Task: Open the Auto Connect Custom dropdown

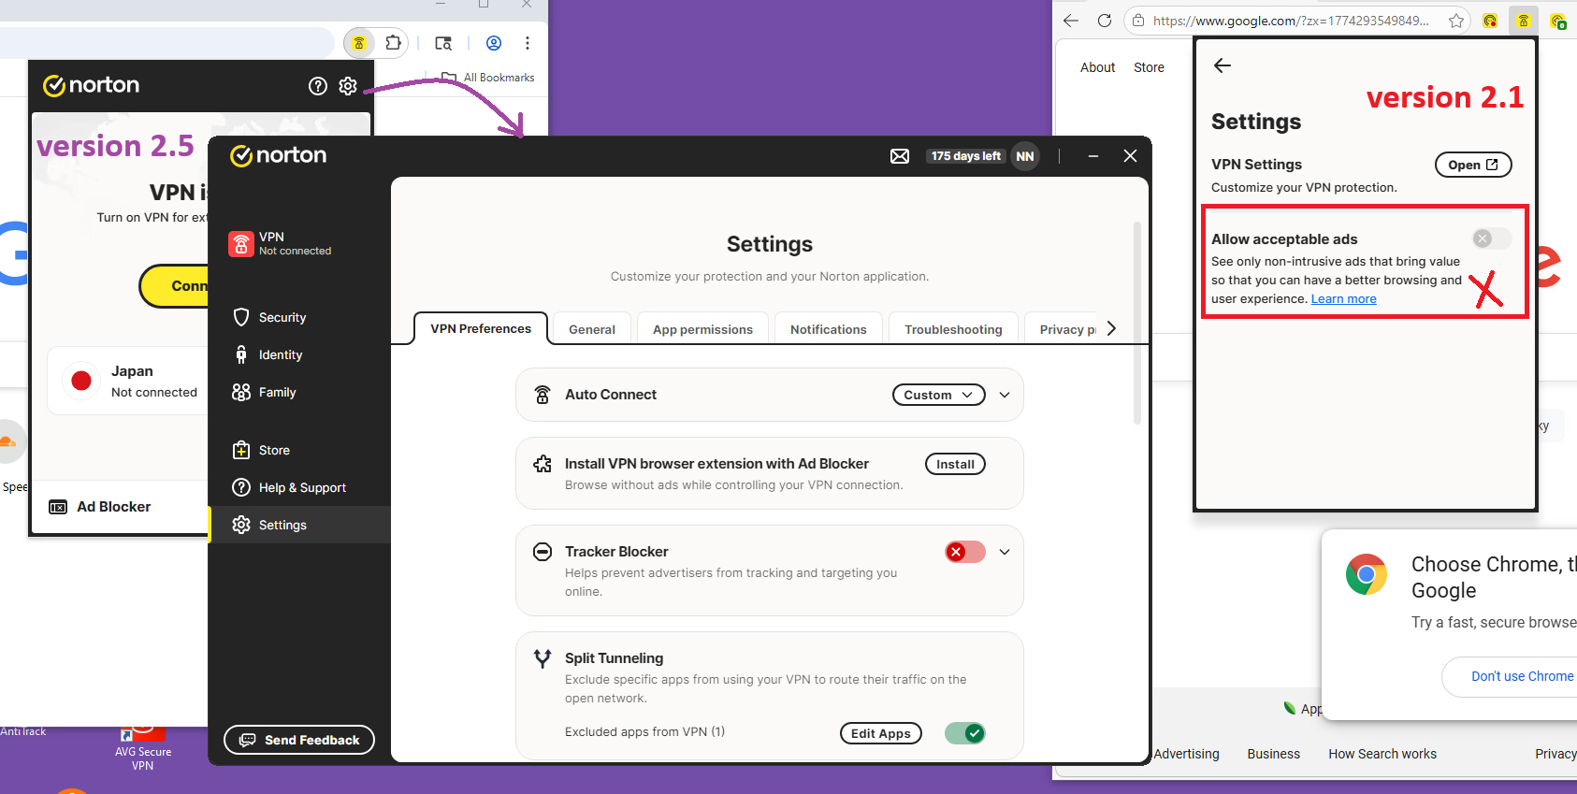Action: [x=939, y=395]
